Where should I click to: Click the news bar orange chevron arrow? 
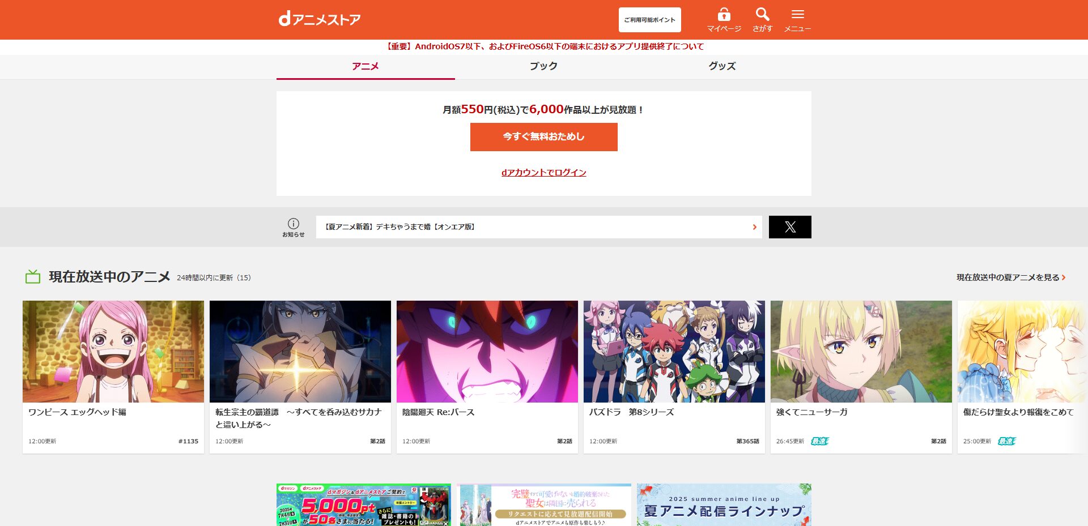click(x=754, y=227)
